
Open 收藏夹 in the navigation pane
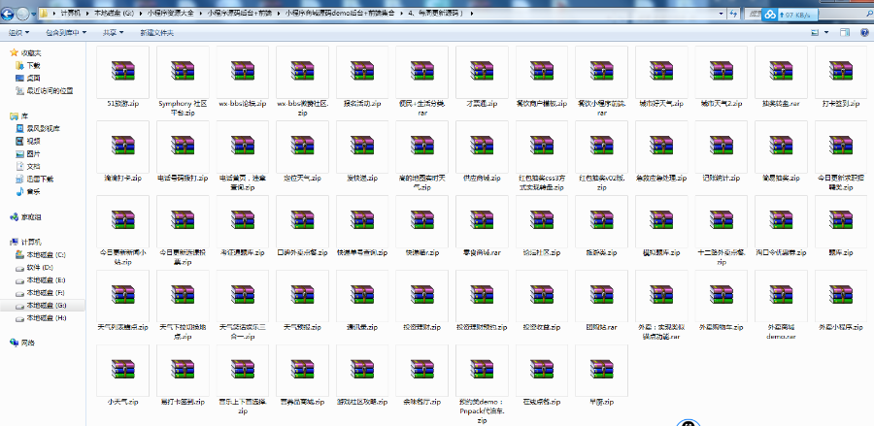pos(31,53)
